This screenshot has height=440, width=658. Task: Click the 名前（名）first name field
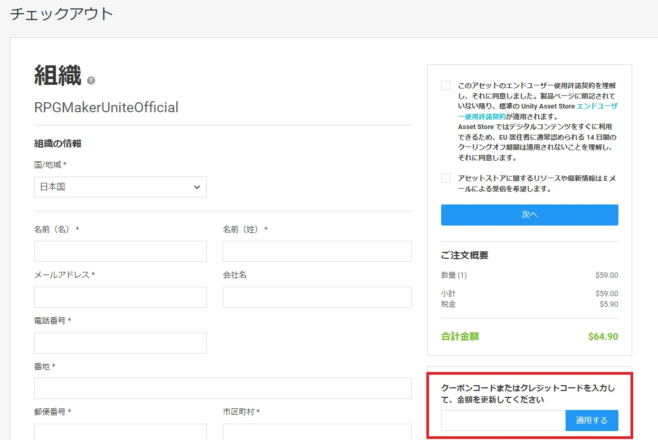pyautogui.click(x=120, y=251)
